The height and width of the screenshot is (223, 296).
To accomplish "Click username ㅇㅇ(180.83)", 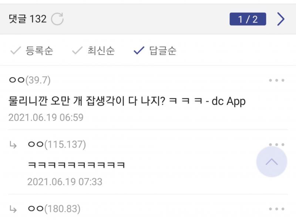I will coord(54,209).
